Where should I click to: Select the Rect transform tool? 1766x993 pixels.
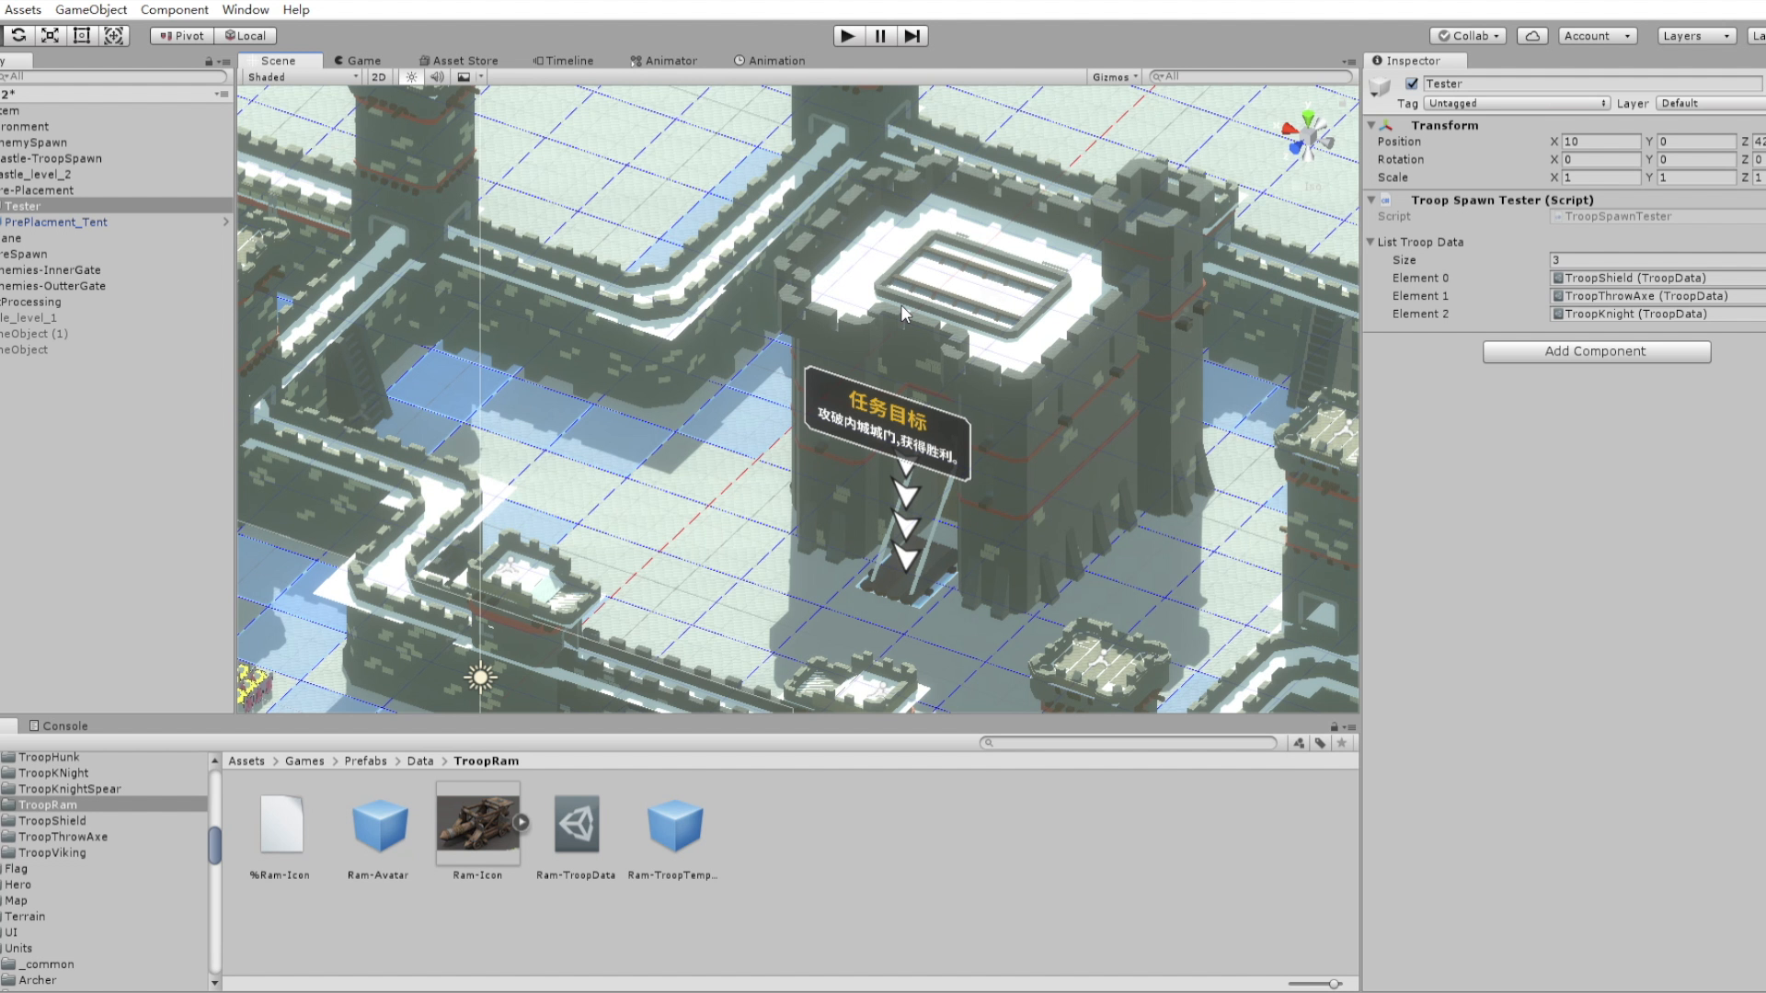(x=82, y=36)
